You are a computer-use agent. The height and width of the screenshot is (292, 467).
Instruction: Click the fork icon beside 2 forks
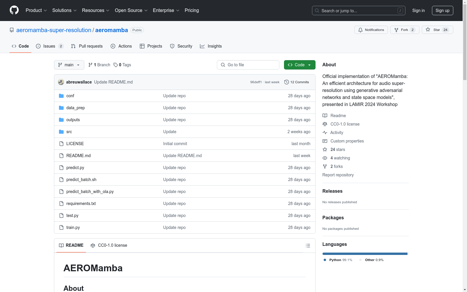coord(325,166)
